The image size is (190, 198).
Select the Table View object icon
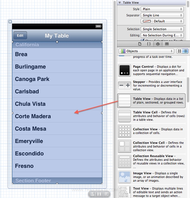click(124, 101)
